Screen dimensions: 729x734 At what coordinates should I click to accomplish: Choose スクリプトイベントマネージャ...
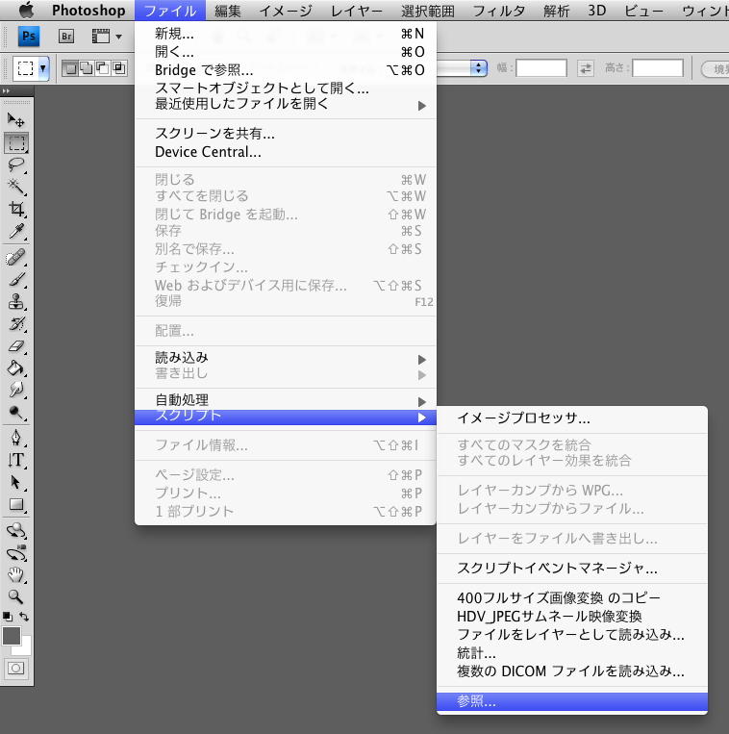(572, 568)
